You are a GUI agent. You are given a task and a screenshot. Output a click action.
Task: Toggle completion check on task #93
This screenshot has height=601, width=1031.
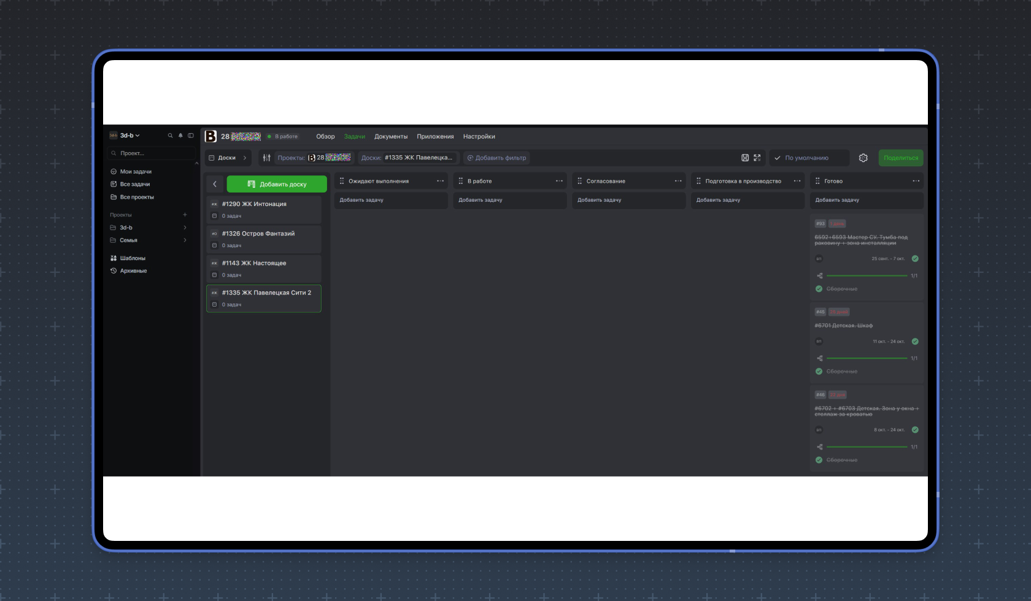click(915, 259)
